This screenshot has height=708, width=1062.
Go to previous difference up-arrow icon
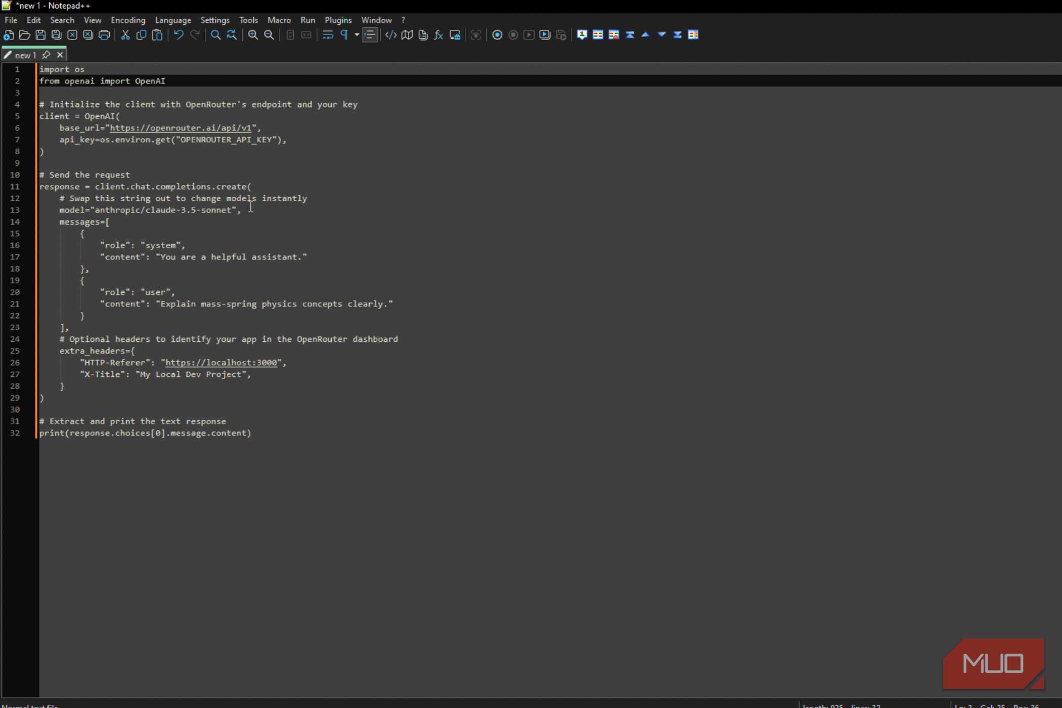646,35
